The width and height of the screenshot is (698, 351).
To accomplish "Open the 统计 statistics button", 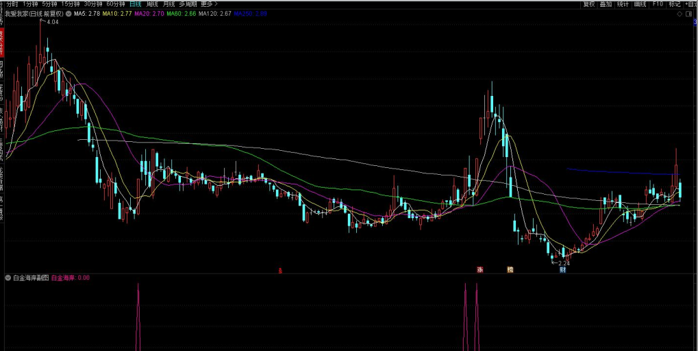I will 623,4.
